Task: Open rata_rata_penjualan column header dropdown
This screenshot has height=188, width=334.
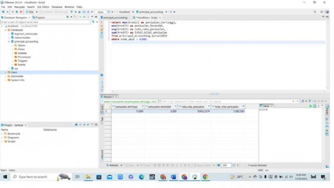Action: [209, 106]
